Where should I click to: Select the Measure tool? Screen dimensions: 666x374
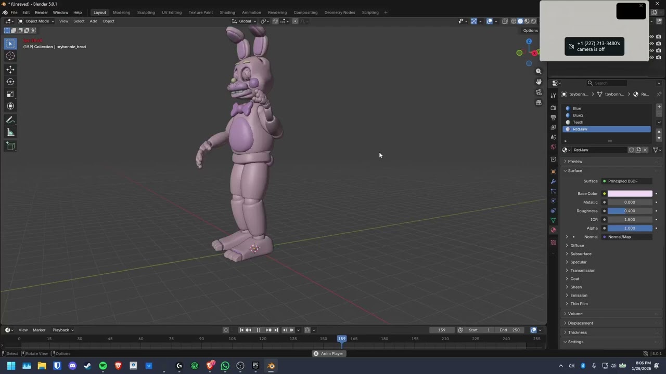tap(10, 132)
